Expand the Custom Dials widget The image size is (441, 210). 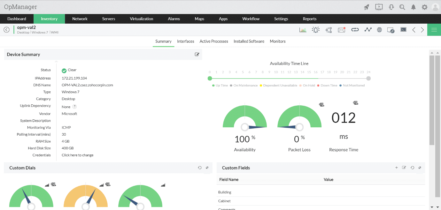point(207,168)
